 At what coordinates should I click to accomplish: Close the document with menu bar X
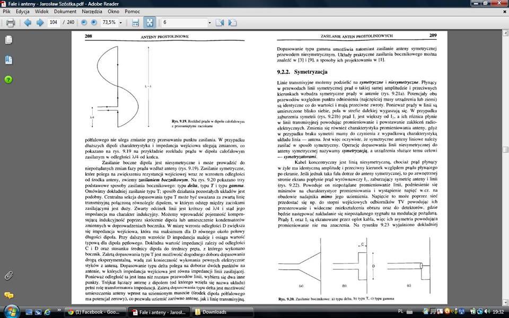[505, 11]
